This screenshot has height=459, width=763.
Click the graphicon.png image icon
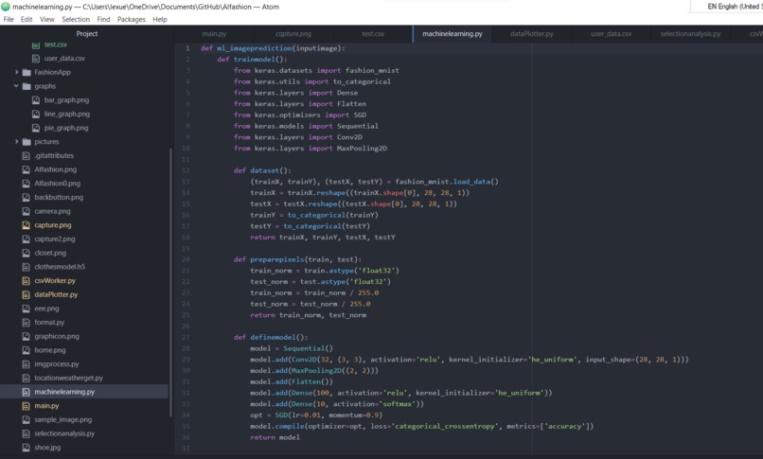[27, 336]
